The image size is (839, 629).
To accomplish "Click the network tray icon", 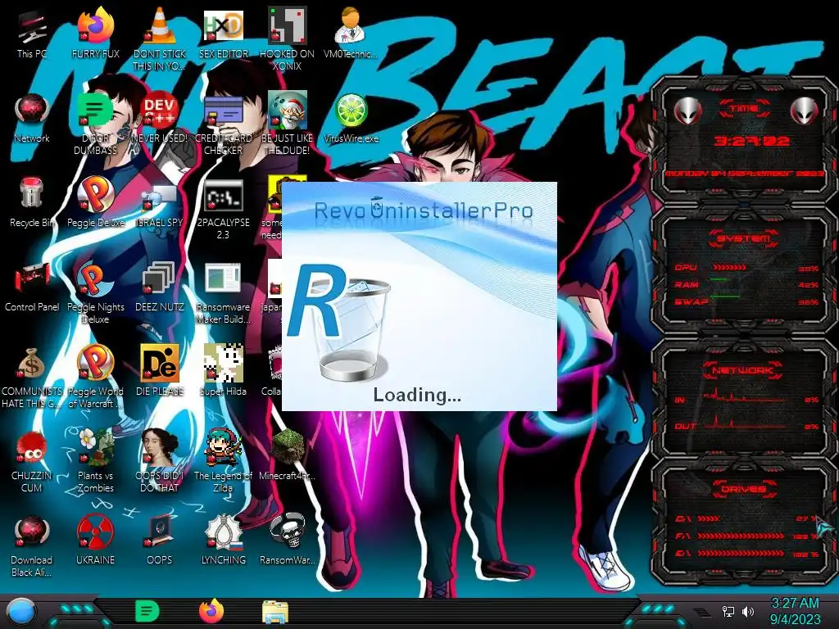I will [728, 611].
